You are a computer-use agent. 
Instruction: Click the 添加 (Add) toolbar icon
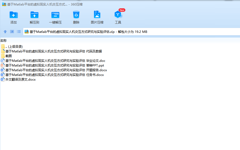pyautogui.click(x=14, y=15)
